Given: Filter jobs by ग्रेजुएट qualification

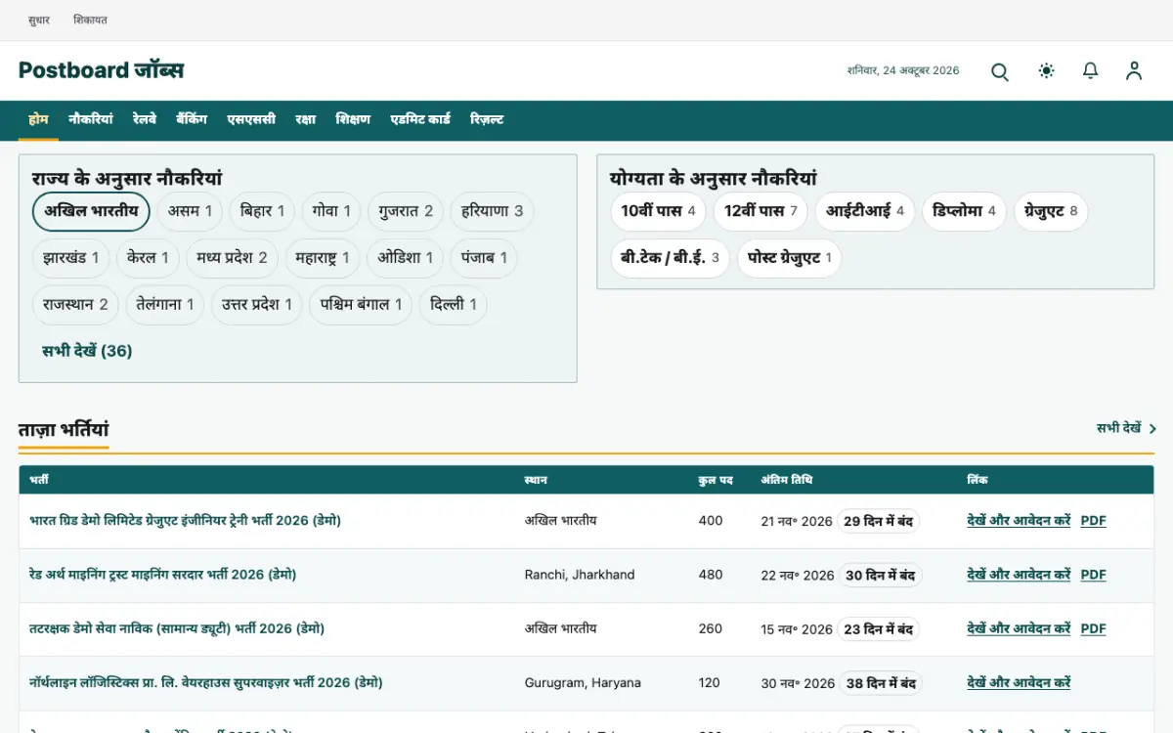Looking at the screenshot, I should 1051,211.
